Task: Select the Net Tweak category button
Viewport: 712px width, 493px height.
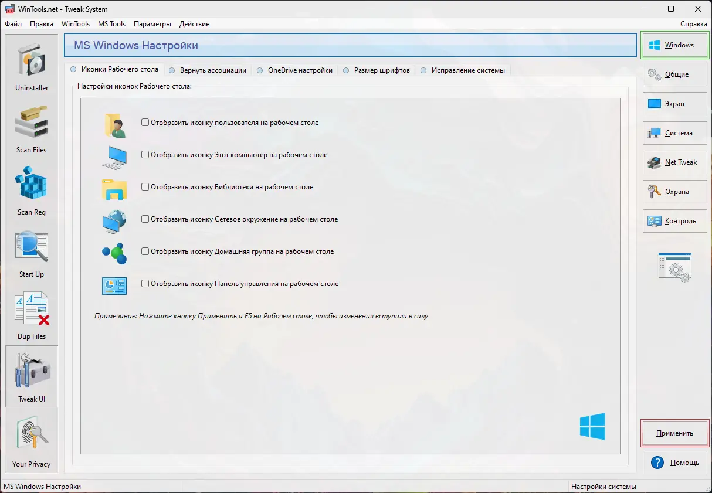Action: (674, 162)
